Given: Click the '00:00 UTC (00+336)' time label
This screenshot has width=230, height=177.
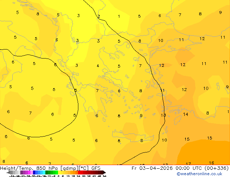Looking at the screenshot, I should coord(202,168).
